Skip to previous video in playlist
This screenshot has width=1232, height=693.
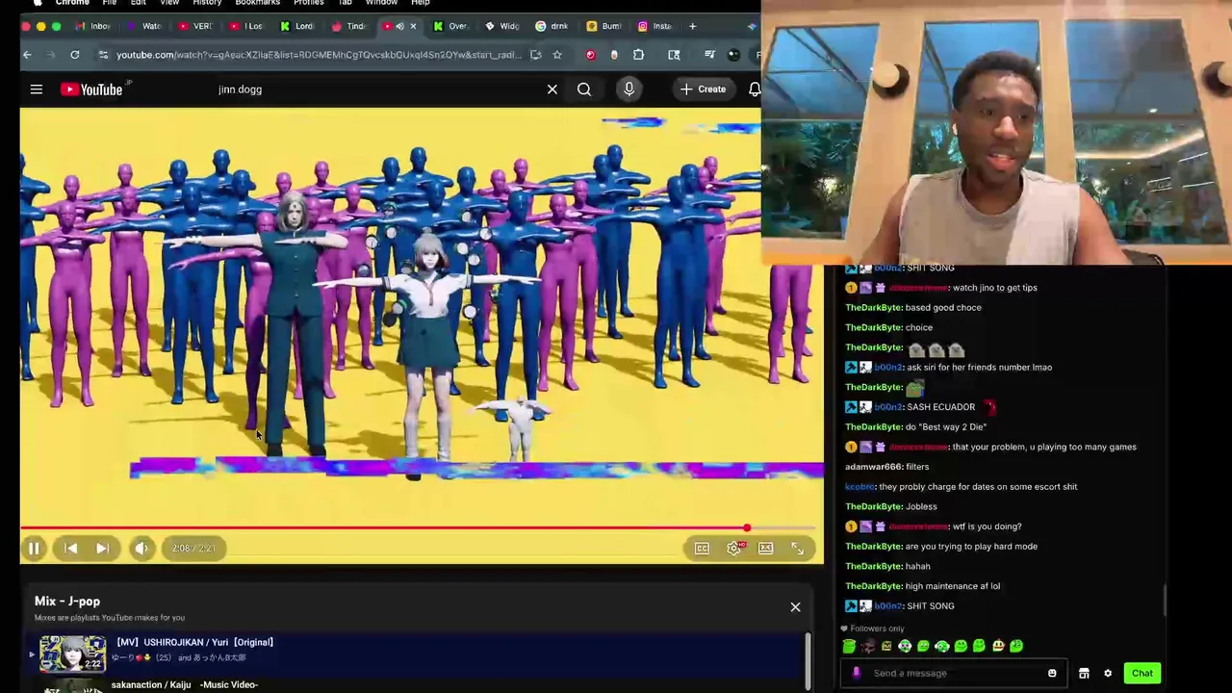(70, 548)
